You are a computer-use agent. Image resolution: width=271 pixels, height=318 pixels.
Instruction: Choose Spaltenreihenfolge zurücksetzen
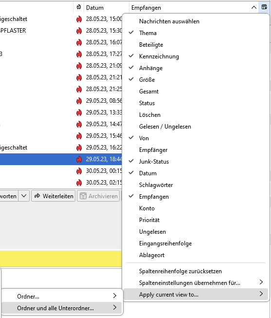pos(196,271)
